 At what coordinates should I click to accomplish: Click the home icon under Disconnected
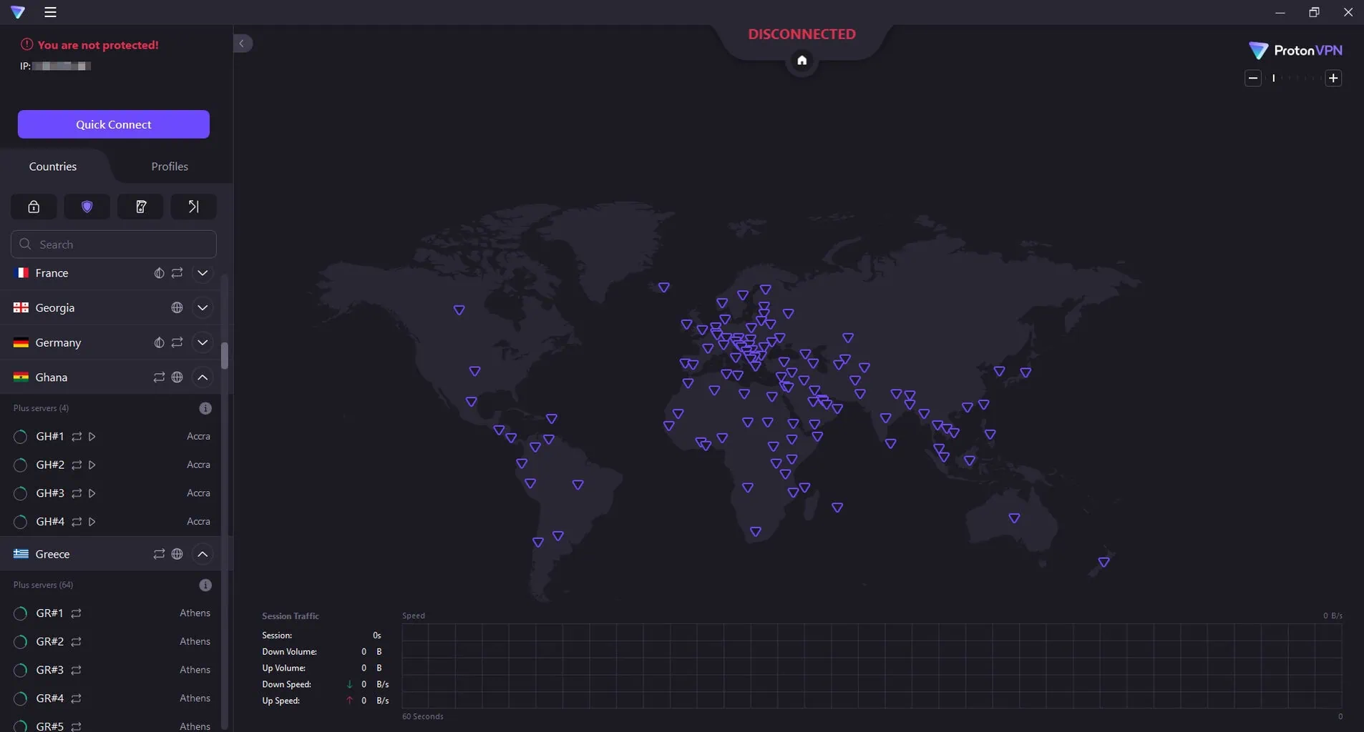802,61
